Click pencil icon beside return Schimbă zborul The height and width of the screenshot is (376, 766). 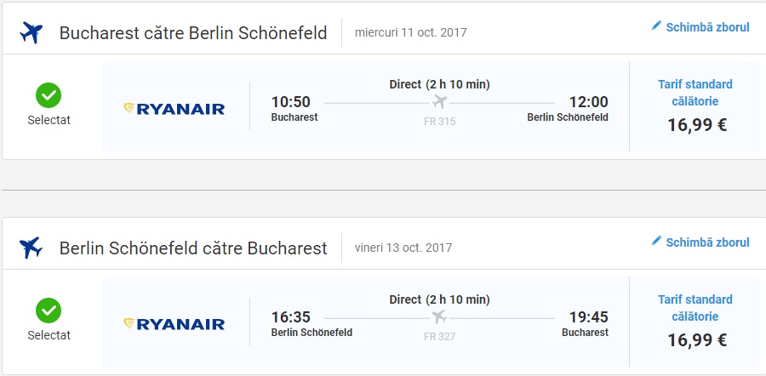[656, 242]
